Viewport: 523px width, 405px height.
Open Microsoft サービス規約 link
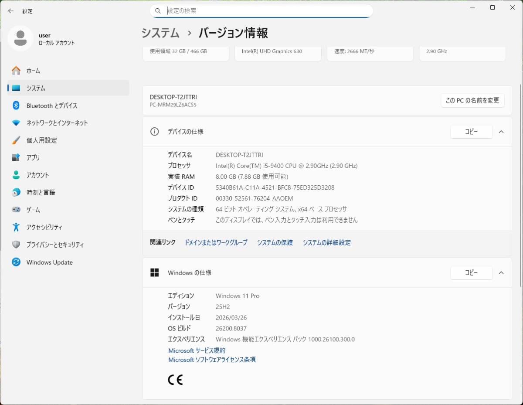pyautogui.click(x=197, y=350)
